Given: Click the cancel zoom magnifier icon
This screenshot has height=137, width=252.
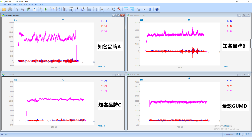Looking at the screenshot, I should (119, 9).
